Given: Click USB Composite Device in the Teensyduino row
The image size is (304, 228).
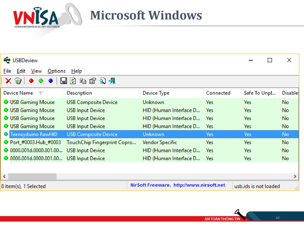Looking at the screenshot, I should [x=92, y=134].
